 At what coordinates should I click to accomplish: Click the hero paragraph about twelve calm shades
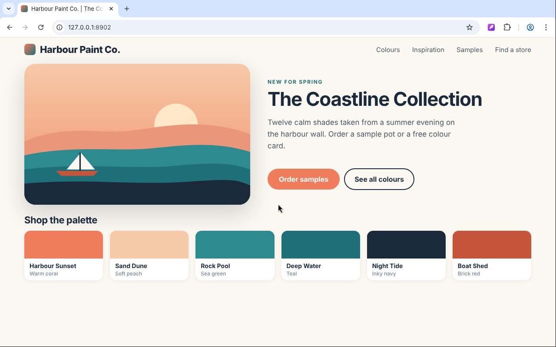(x=361, y=134)
